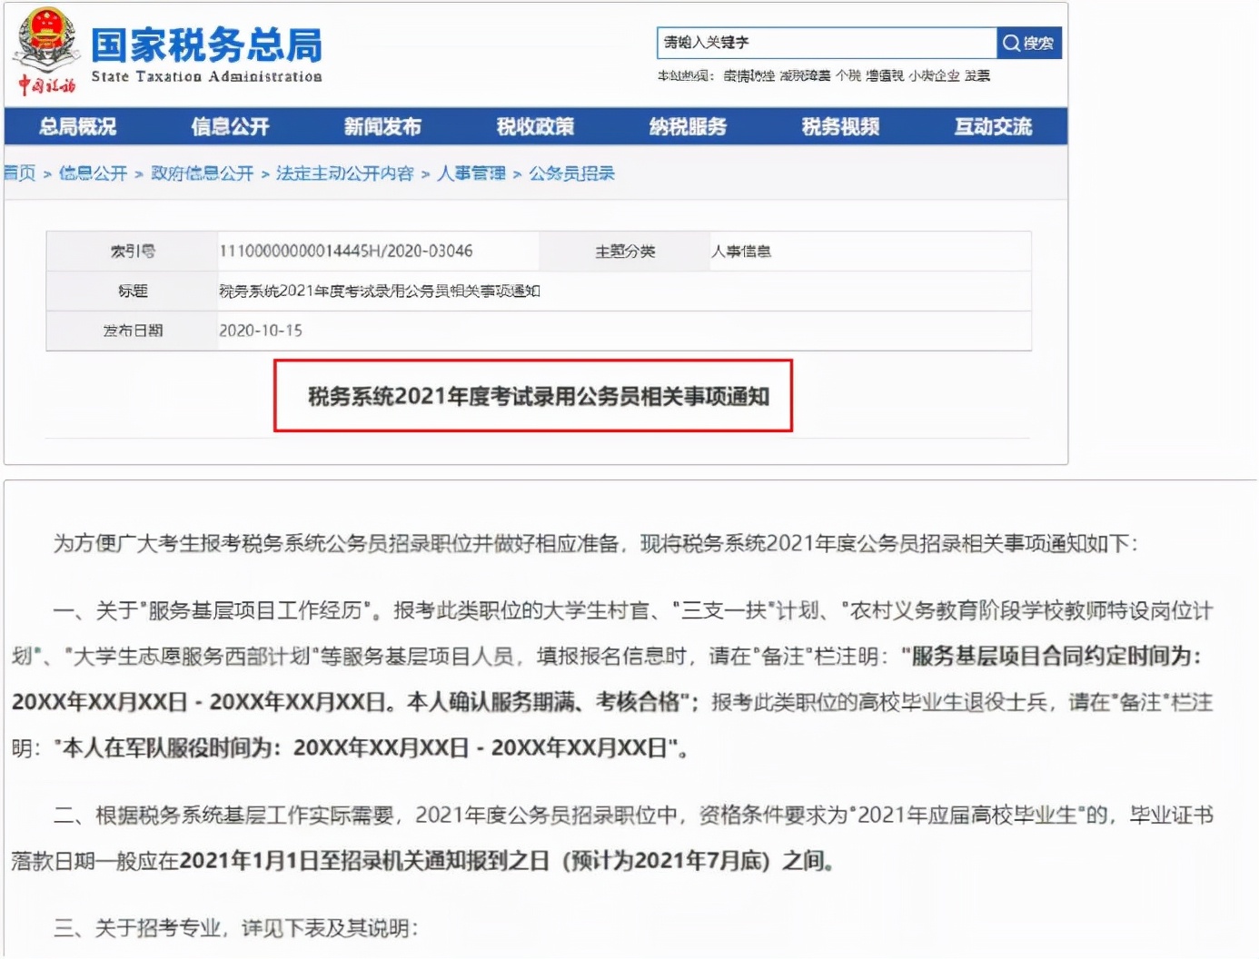Open the 信息公开 navigation menu
Image resolution: width=1259 pixels, height=959 pixels.
[229, 127]
